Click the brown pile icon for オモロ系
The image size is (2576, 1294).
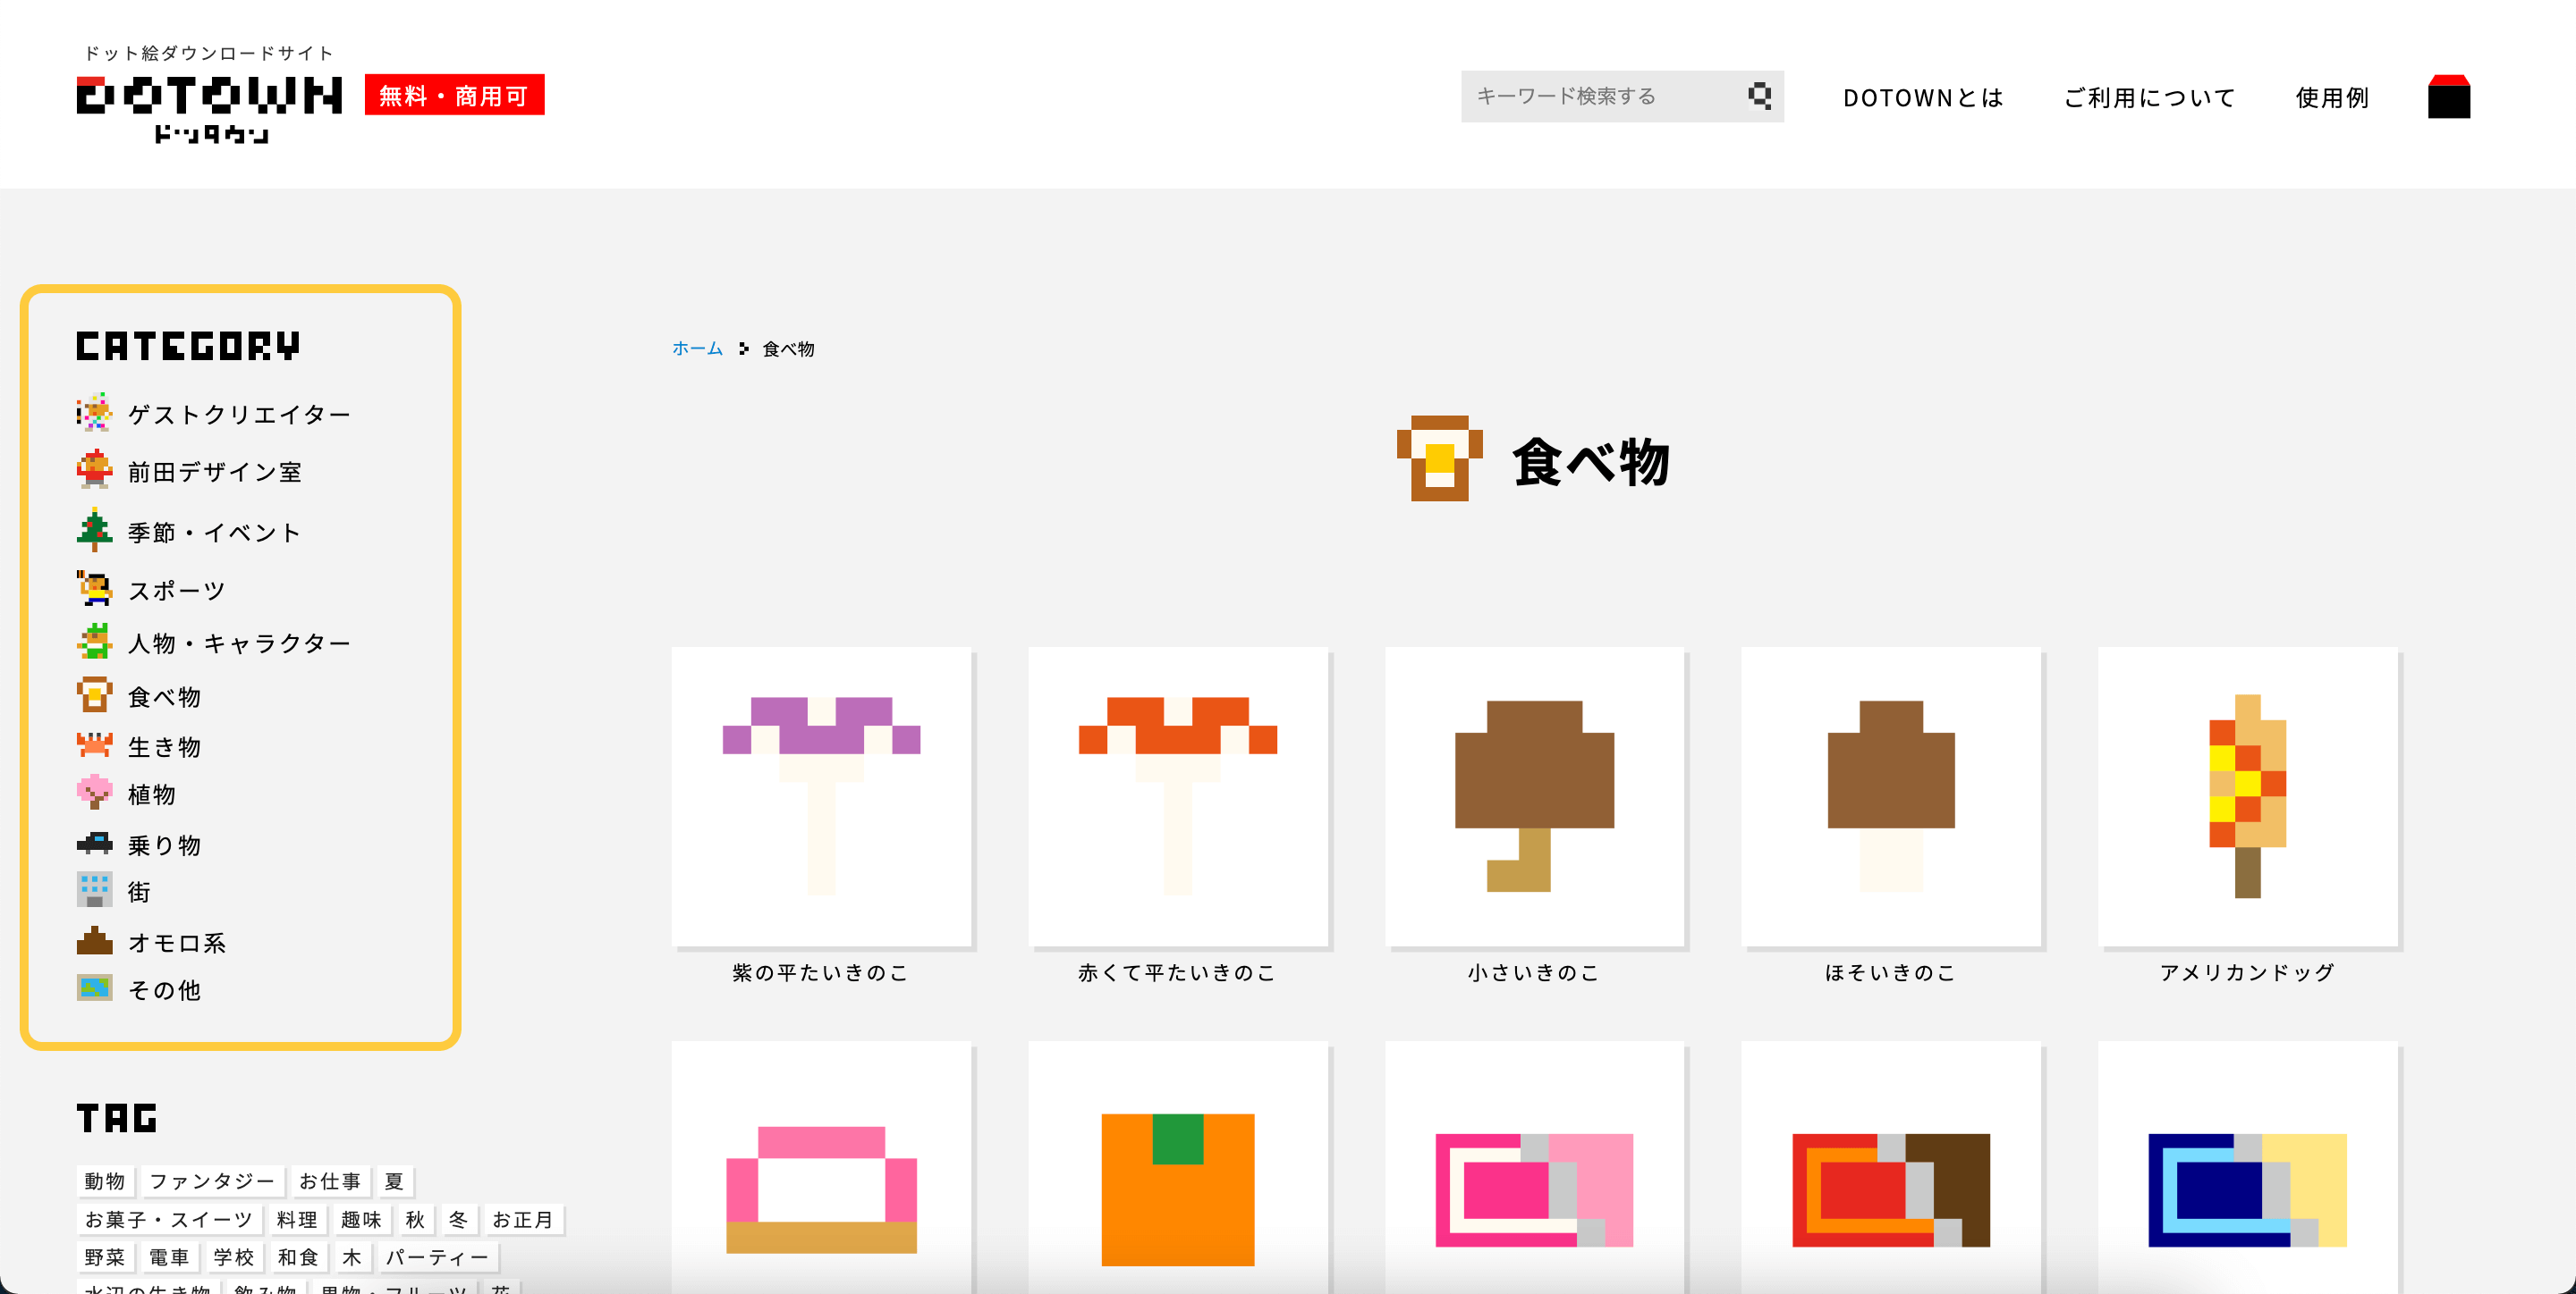[94, 941]
